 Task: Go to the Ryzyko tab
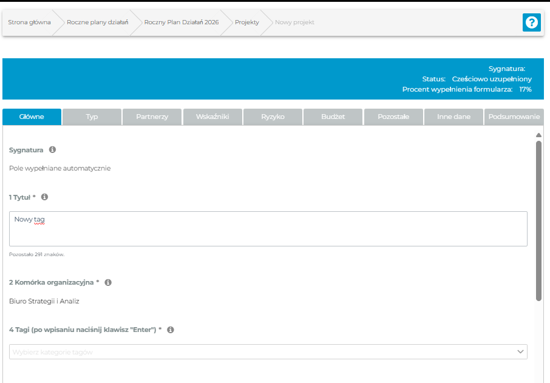tap(273, 117)
